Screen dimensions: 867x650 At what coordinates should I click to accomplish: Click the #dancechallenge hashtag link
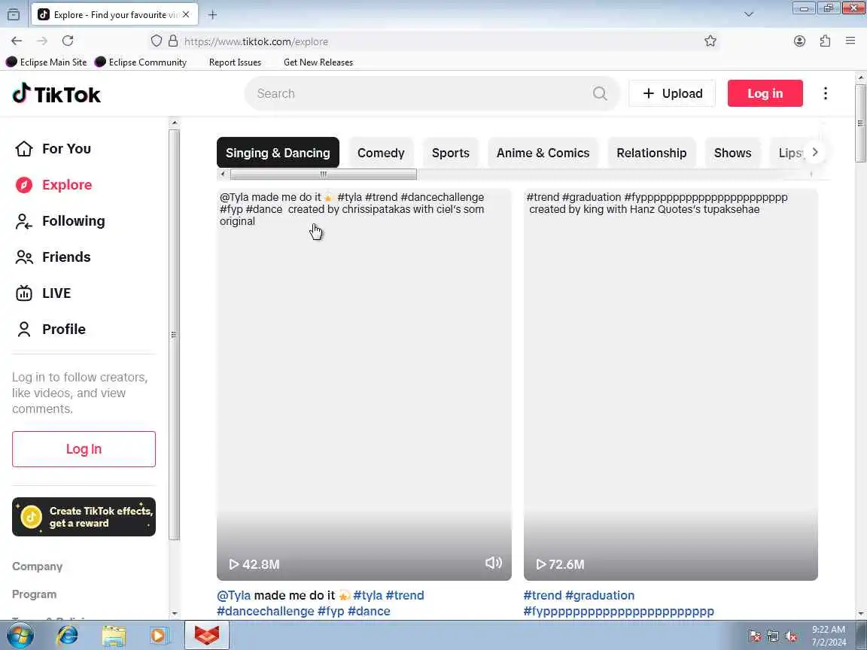pos(266,612)
